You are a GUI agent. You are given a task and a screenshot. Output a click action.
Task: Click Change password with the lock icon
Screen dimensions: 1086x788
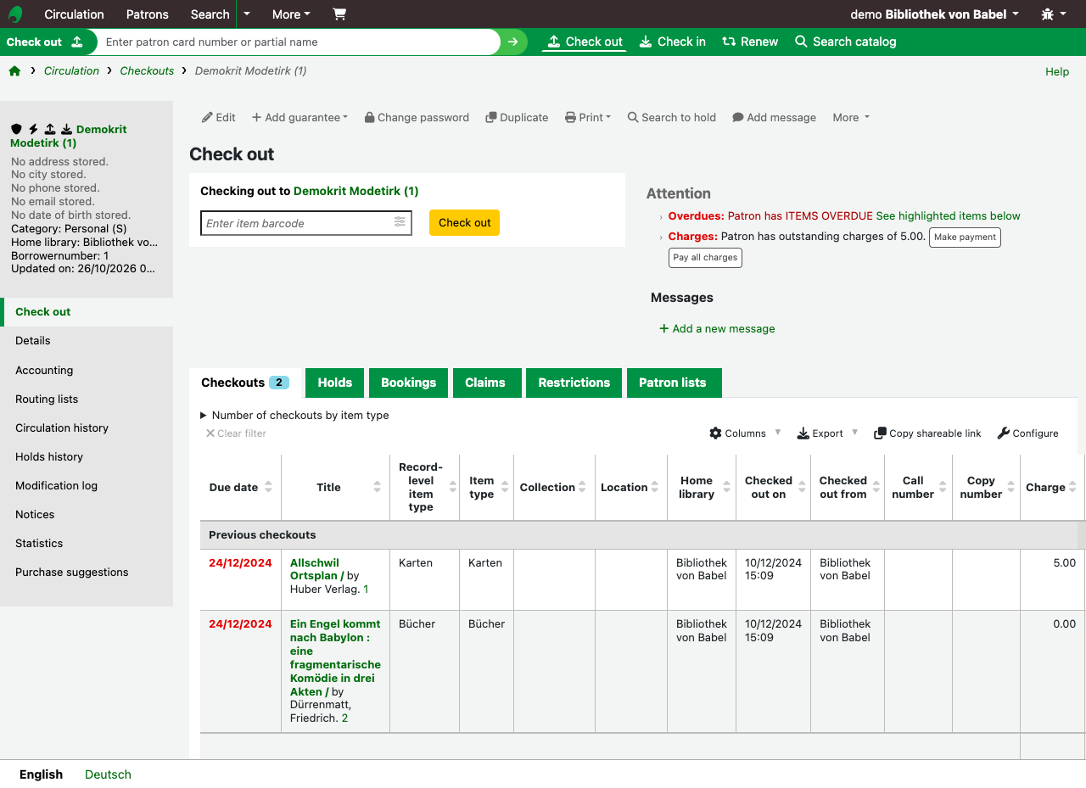click(x=417, y=118)
